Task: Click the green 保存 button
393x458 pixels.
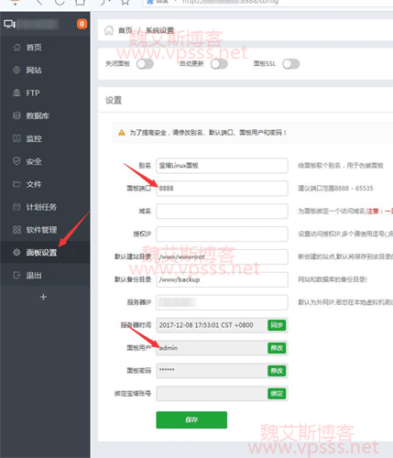Action: point(191,420)
